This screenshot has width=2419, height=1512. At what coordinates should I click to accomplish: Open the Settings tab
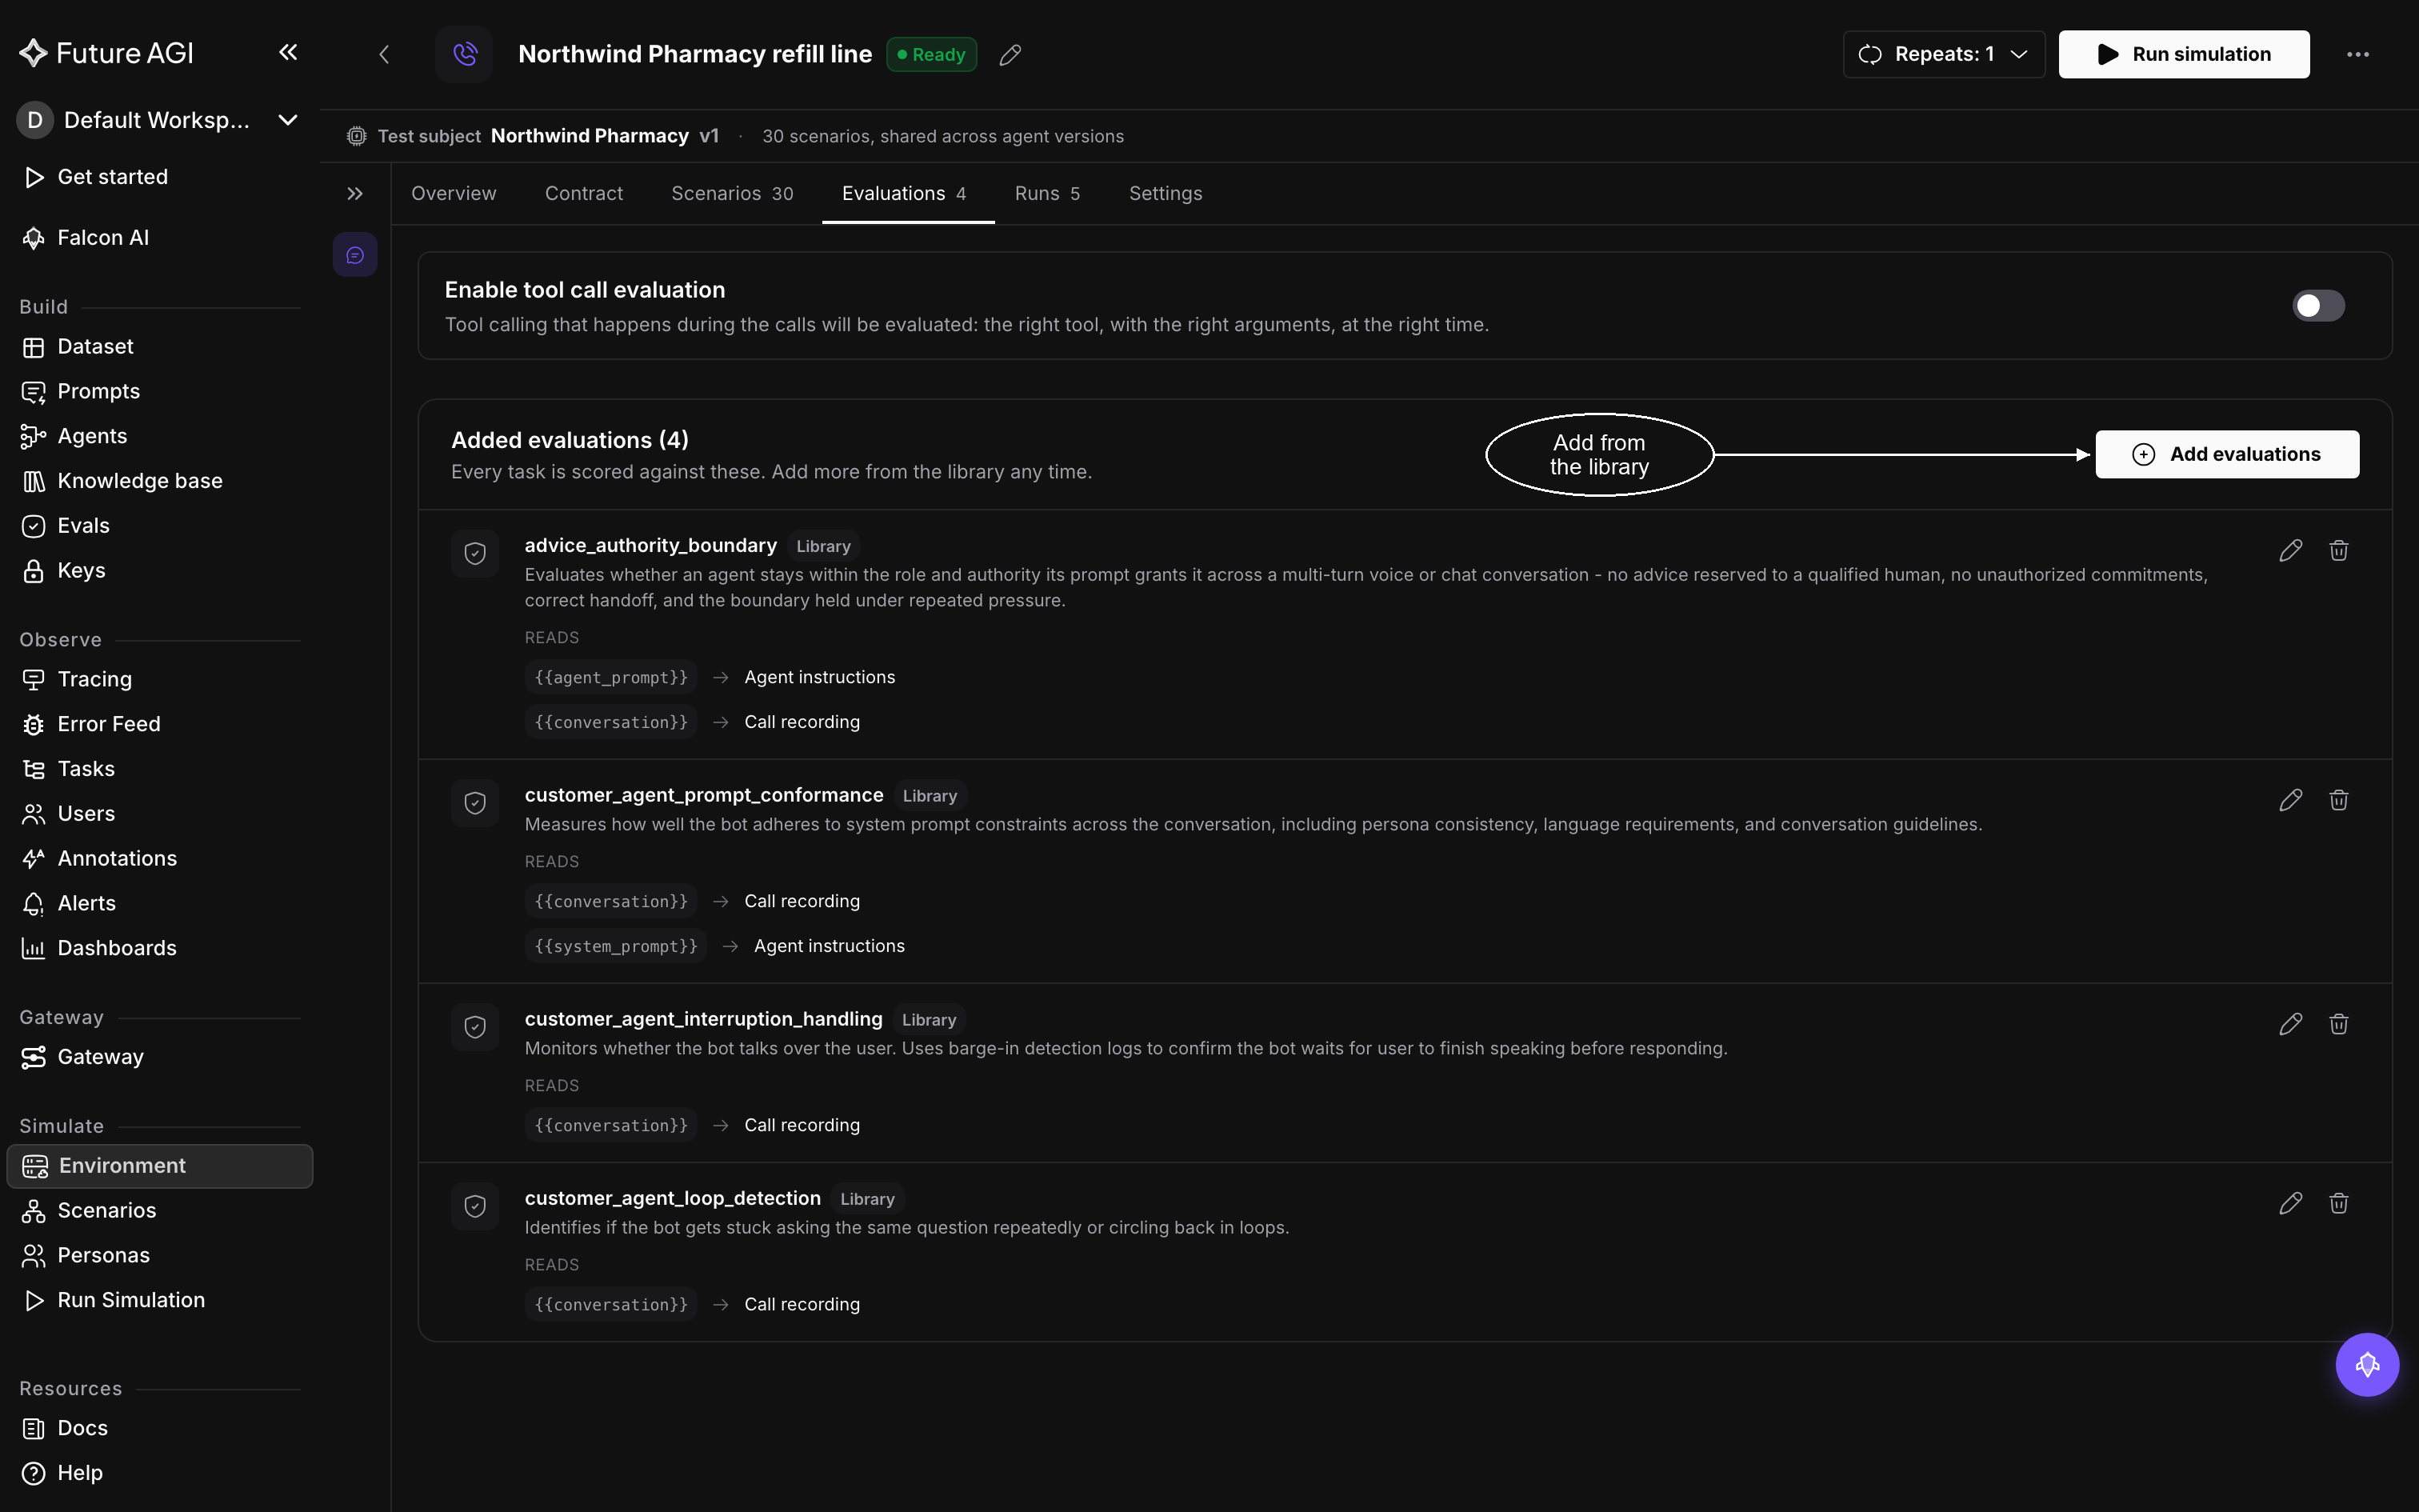[x=1166, y=194]
